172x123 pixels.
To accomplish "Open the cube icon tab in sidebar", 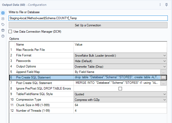I will [3, 30].
